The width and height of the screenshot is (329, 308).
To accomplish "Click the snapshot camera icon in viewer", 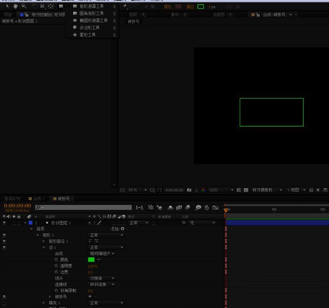I will 189,190.
